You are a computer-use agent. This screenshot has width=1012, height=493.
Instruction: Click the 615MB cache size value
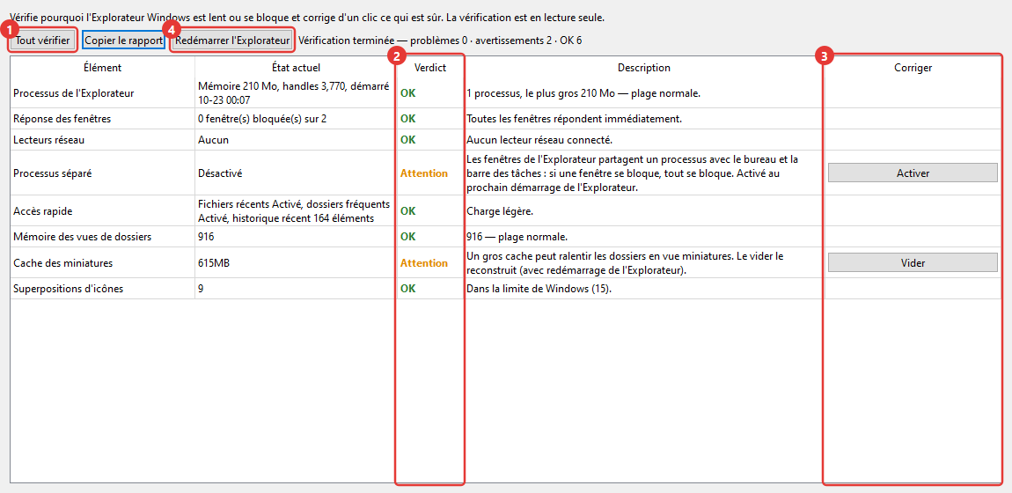click(215, 263)
